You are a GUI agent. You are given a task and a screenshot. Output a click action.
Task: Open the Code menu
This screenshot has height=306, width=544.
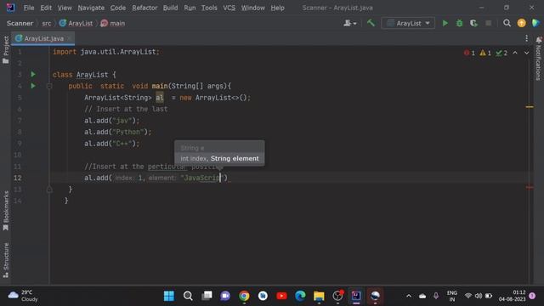(x=118, y=8)
